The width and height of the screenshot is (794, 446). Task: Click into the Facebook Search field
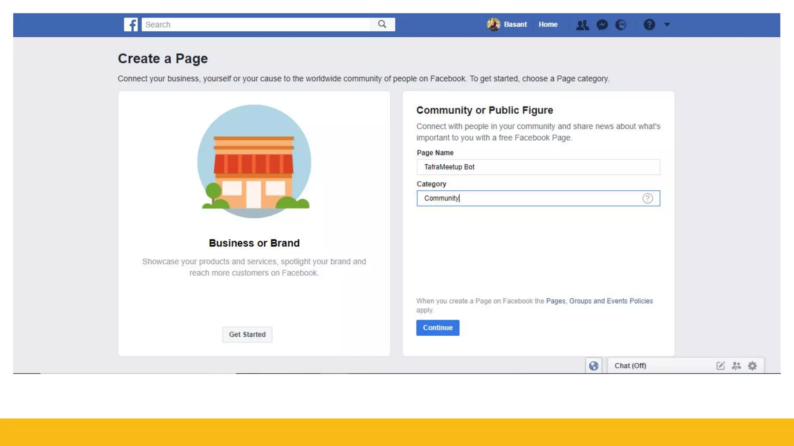256,24
